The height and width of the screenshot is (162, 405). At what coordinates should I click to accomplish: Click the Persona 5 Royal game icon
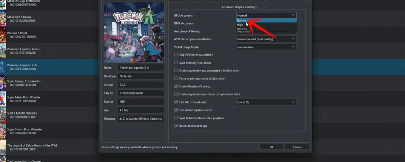3,35
